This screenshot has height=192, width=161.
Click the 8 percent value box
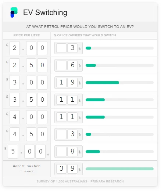68,152
